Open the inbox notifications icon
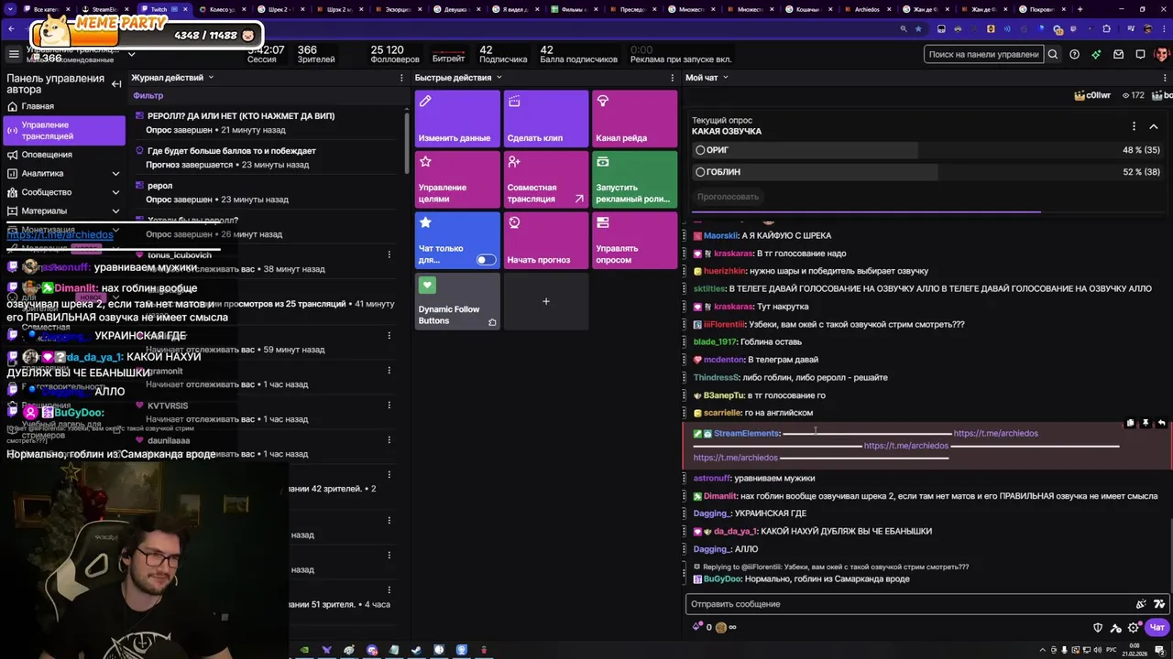This screenshot has height=659, width=1173. pyautogui.click(x=1119, y=54)
